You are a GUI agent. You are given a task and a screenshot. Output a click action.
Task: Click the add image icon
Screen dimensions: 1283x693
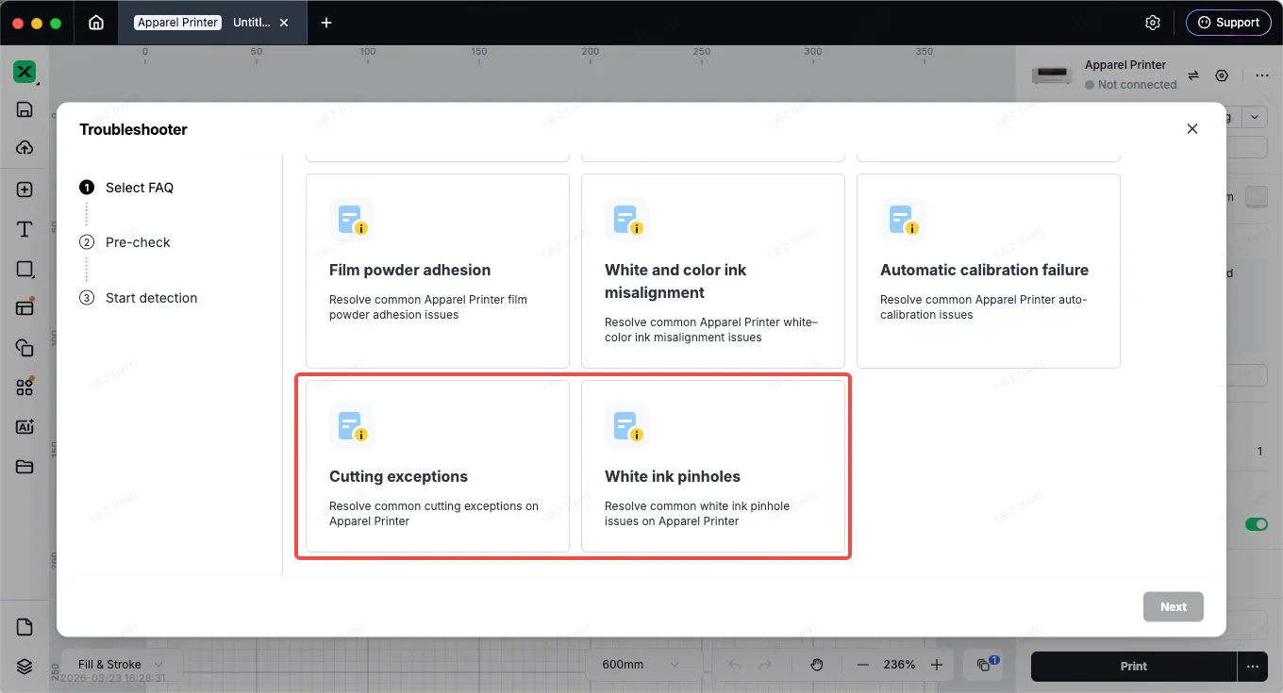25,190
